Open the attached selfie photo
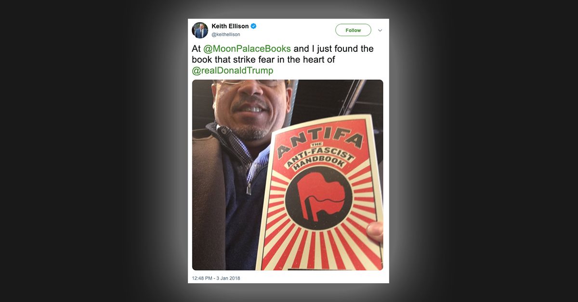This screenshot has width=578, height=302. tap(288, 175)
